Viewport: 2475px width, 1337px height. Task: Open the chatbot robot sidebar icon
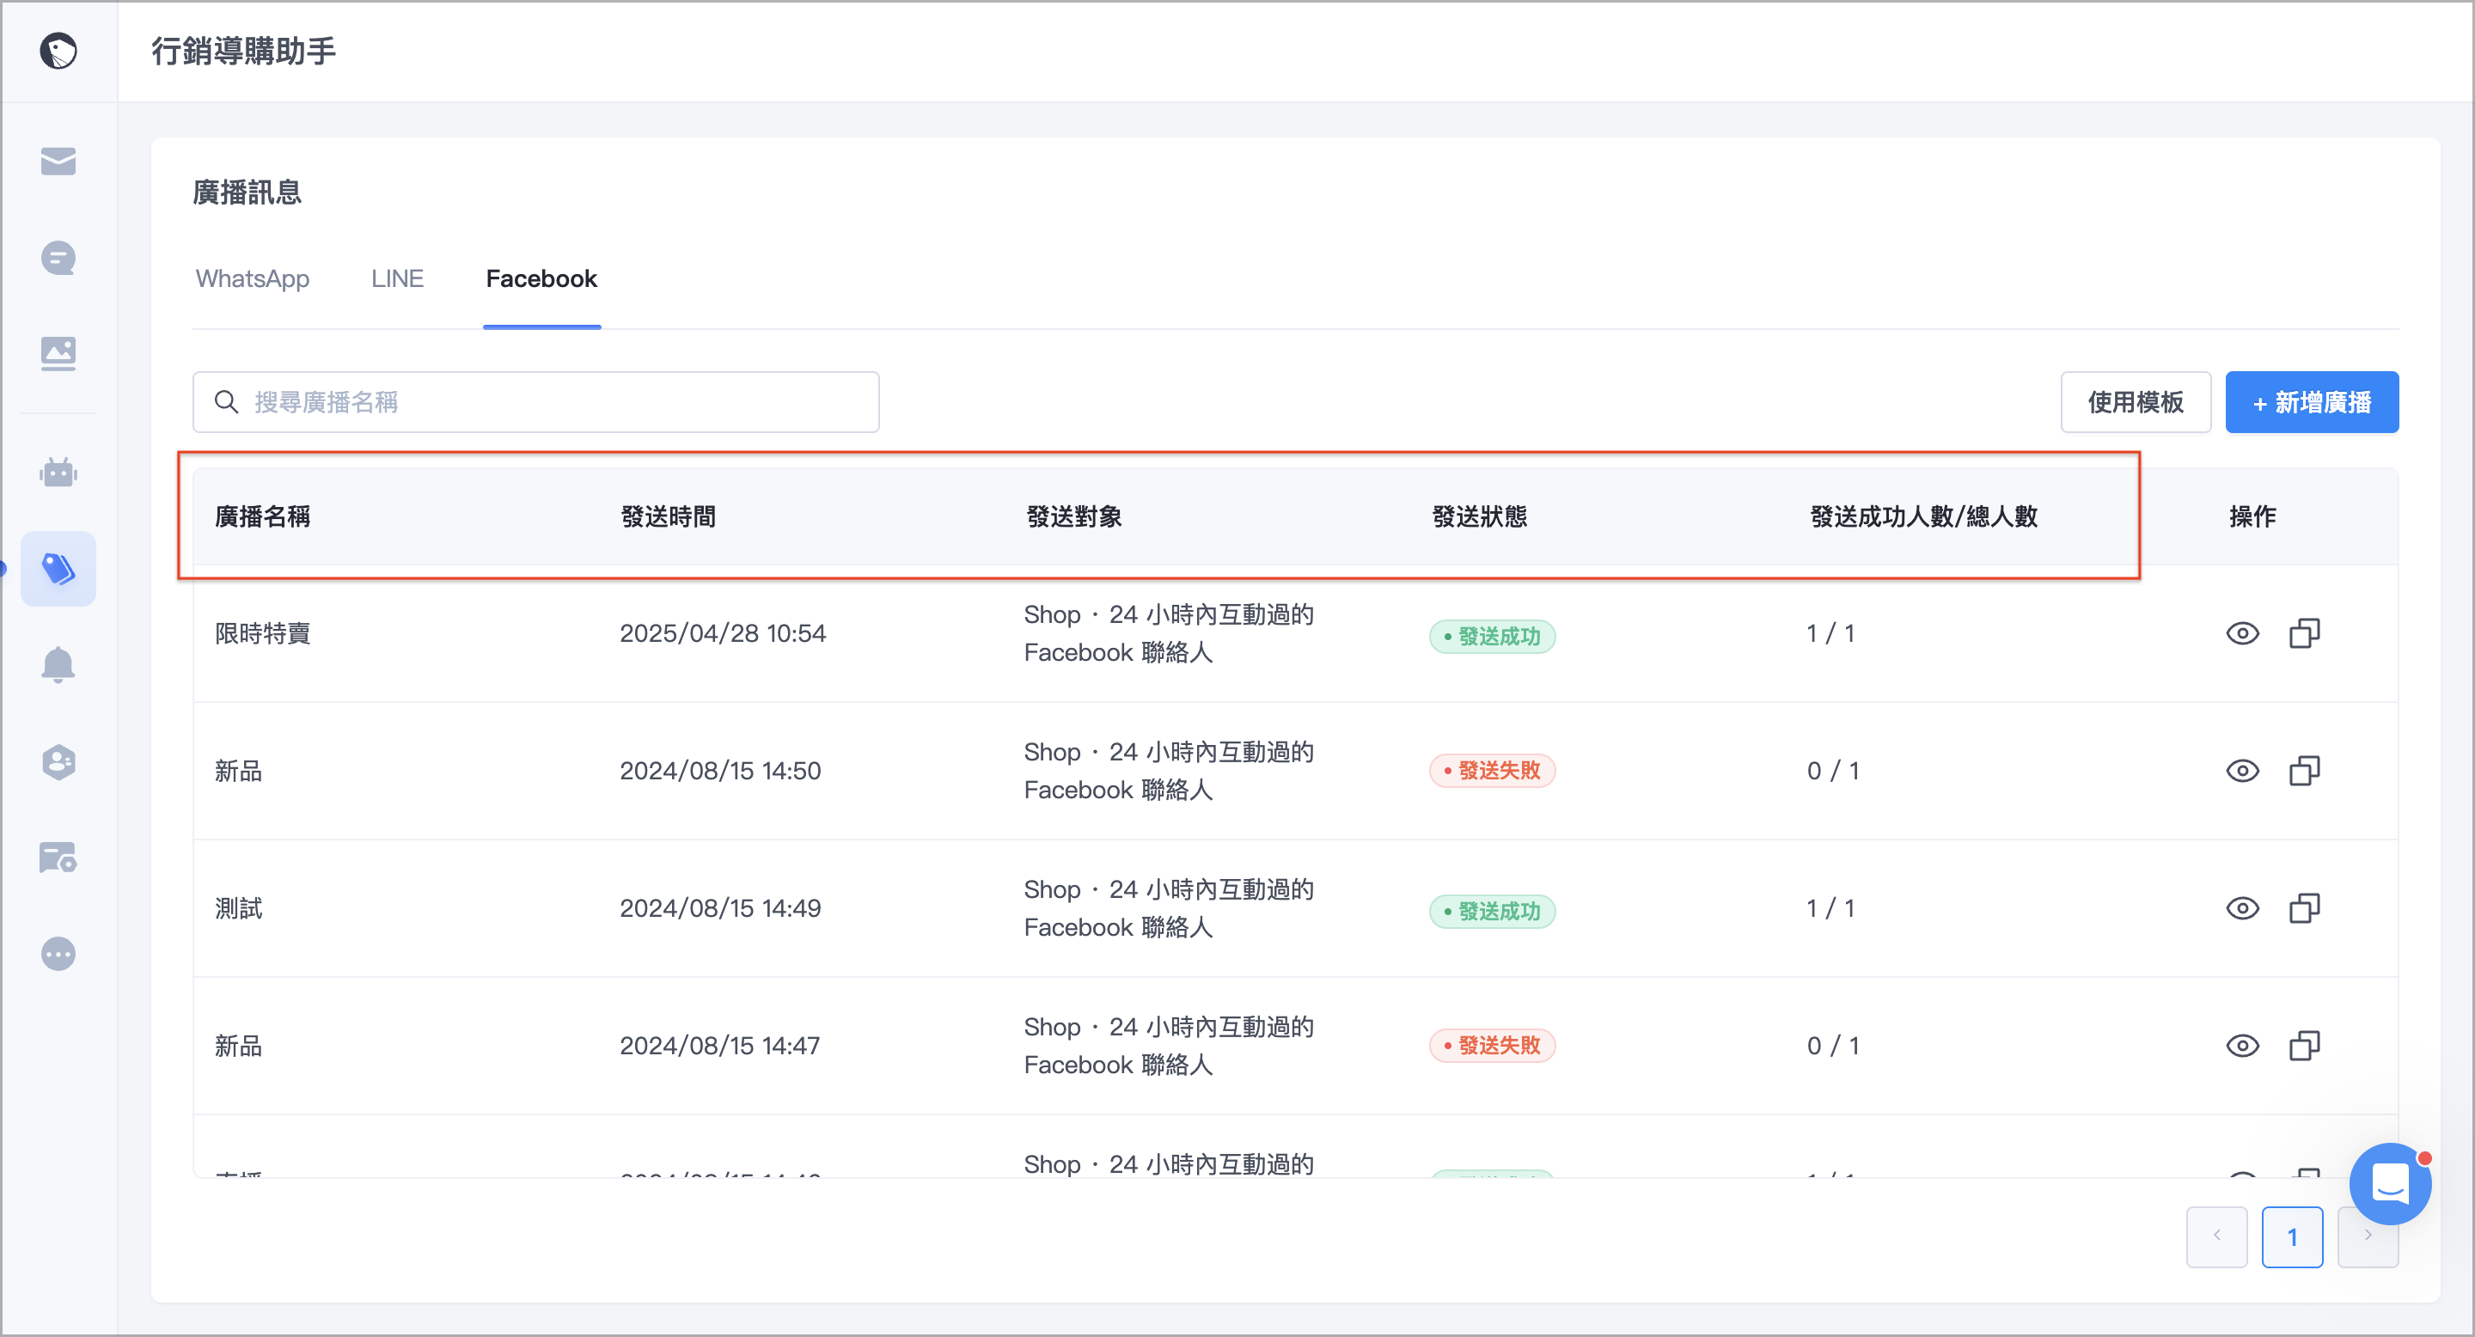pos(58,473)
